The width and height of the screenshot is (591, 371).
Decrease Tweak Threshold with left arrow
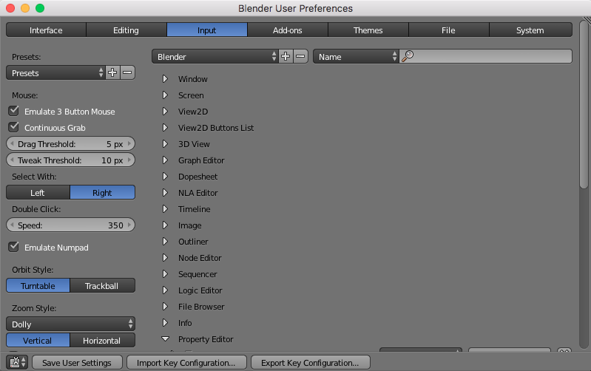click(12, 160)
